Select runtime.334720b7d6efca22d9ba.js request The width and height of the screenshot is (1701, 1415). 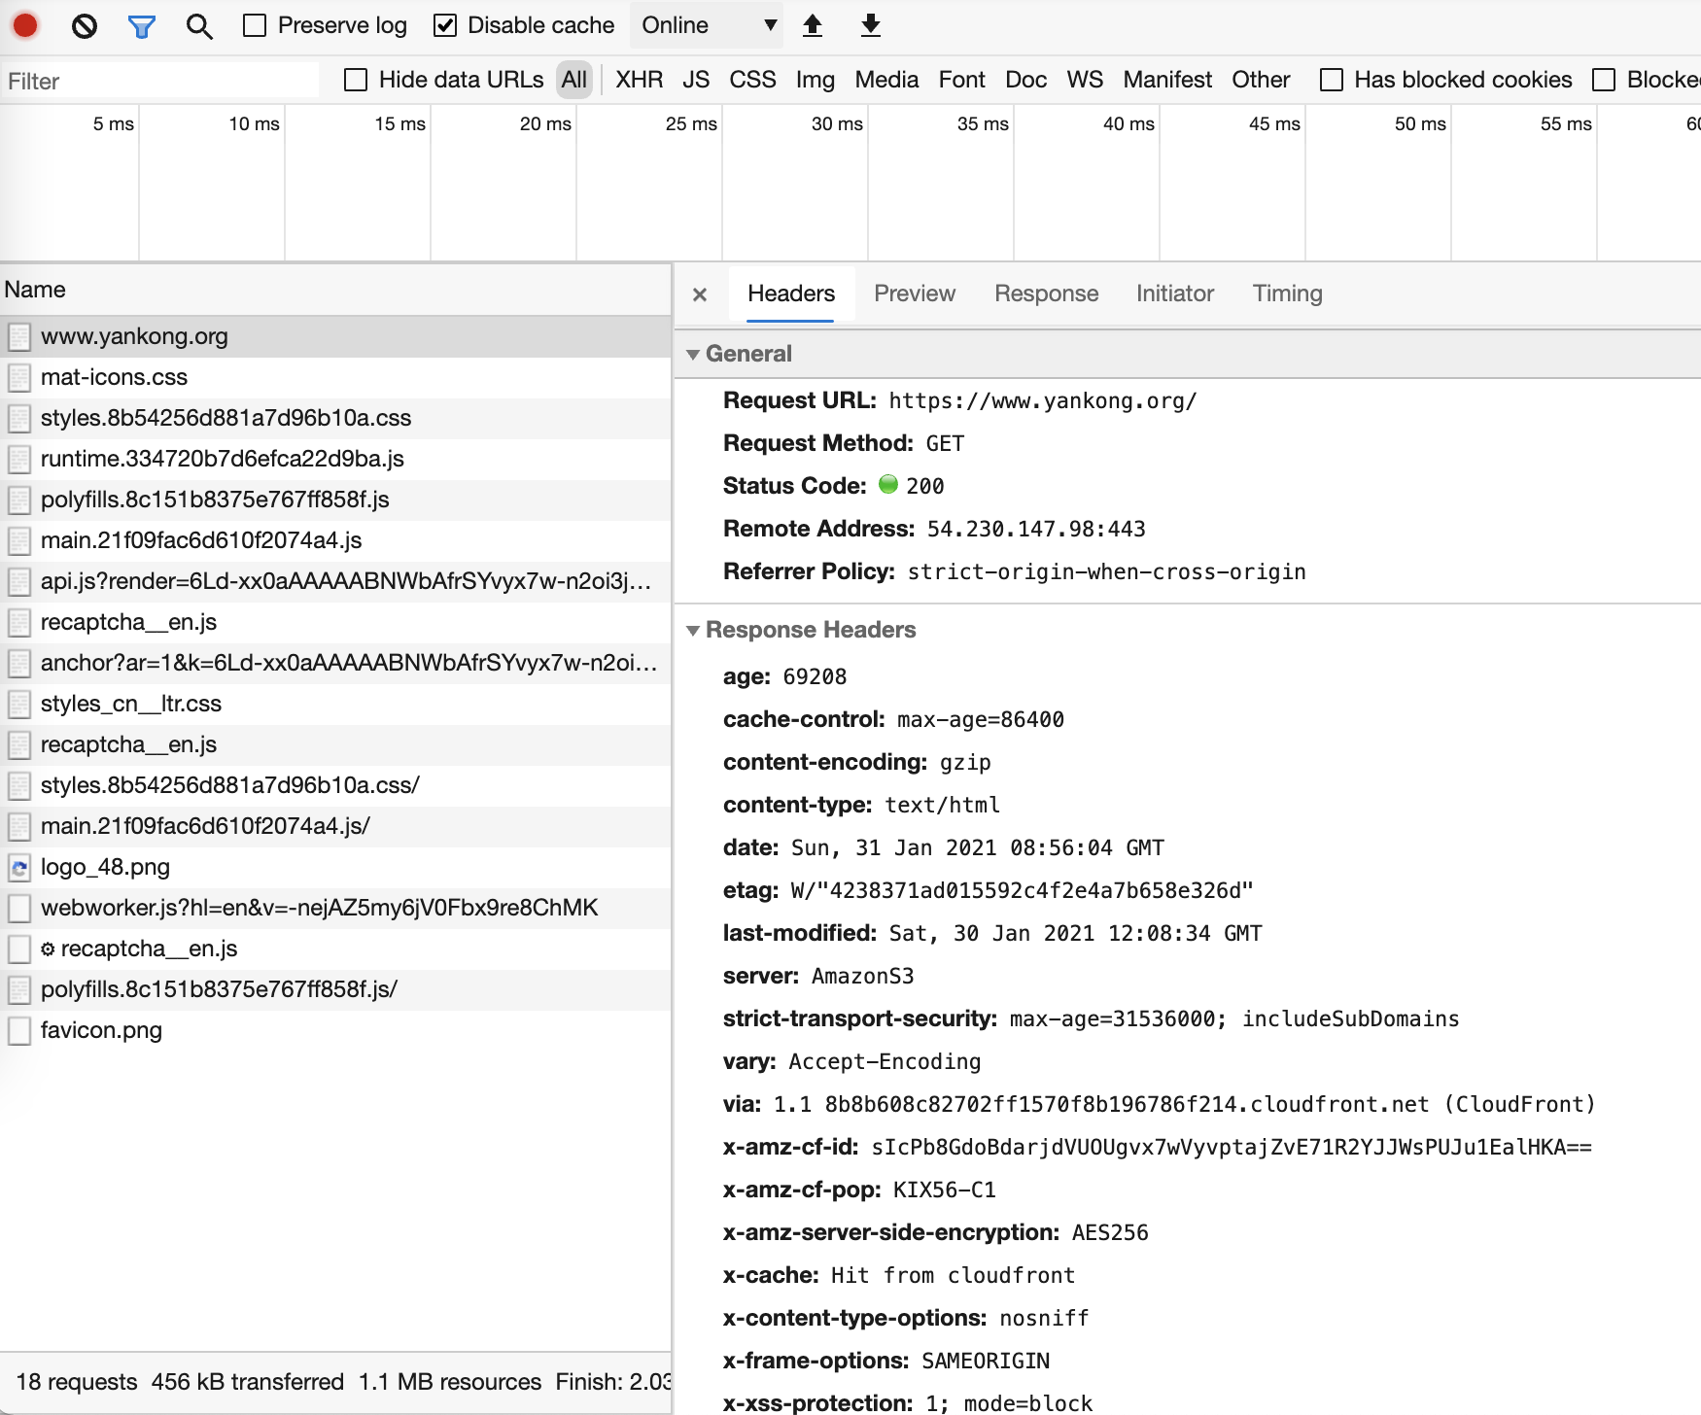[335, 460]
